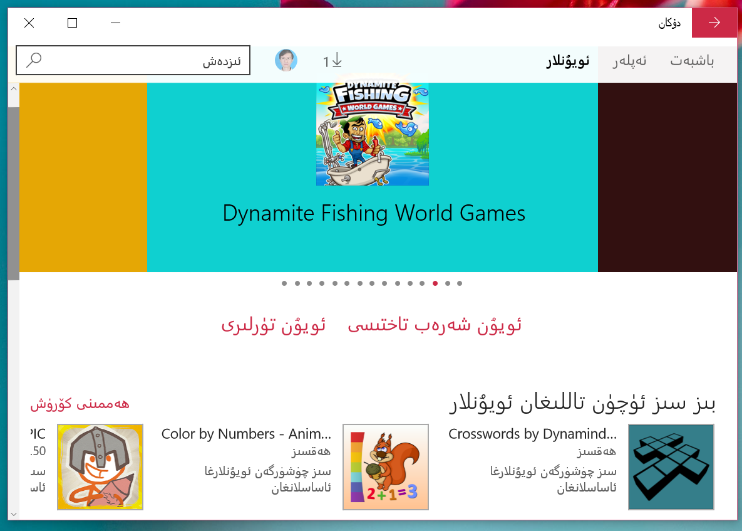Open the downloads indicator with arrow icon
Screen dimensions: 742x531
click(x=332, y=61)
